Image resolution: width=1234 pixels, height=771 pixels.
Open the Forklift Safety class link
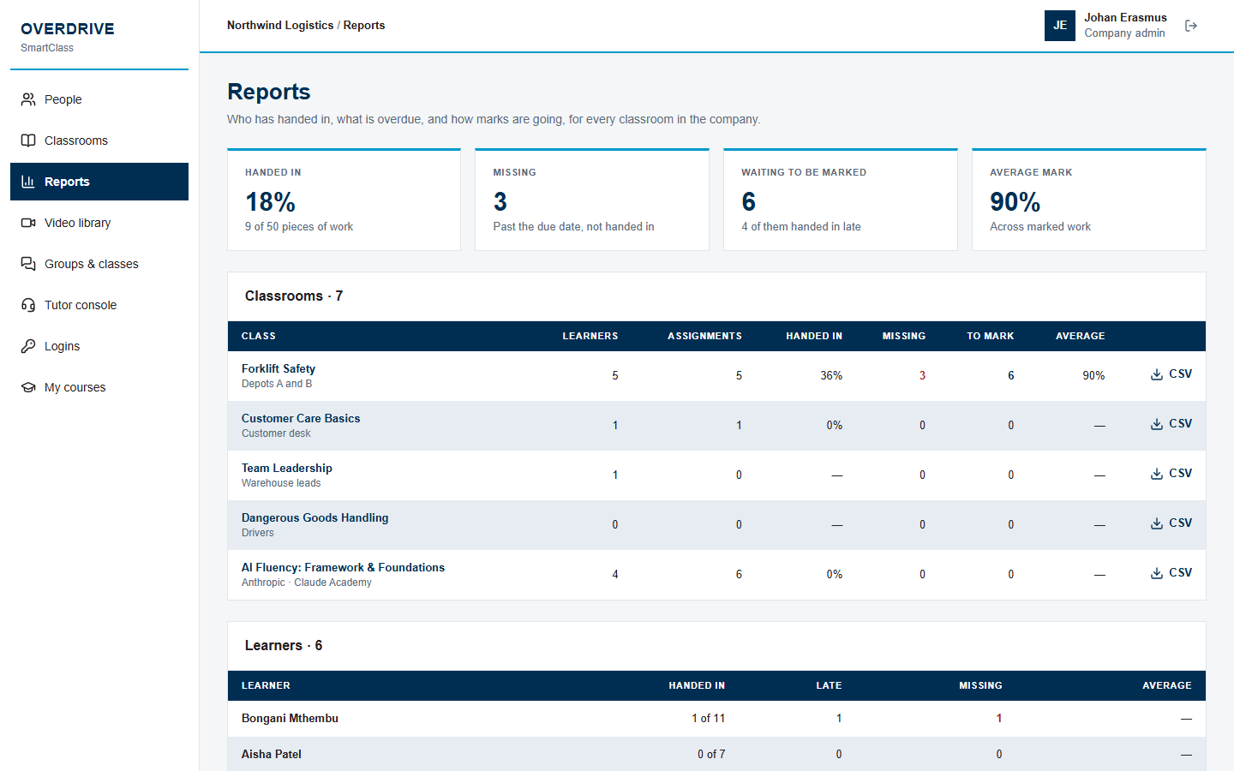coord(279,368)
